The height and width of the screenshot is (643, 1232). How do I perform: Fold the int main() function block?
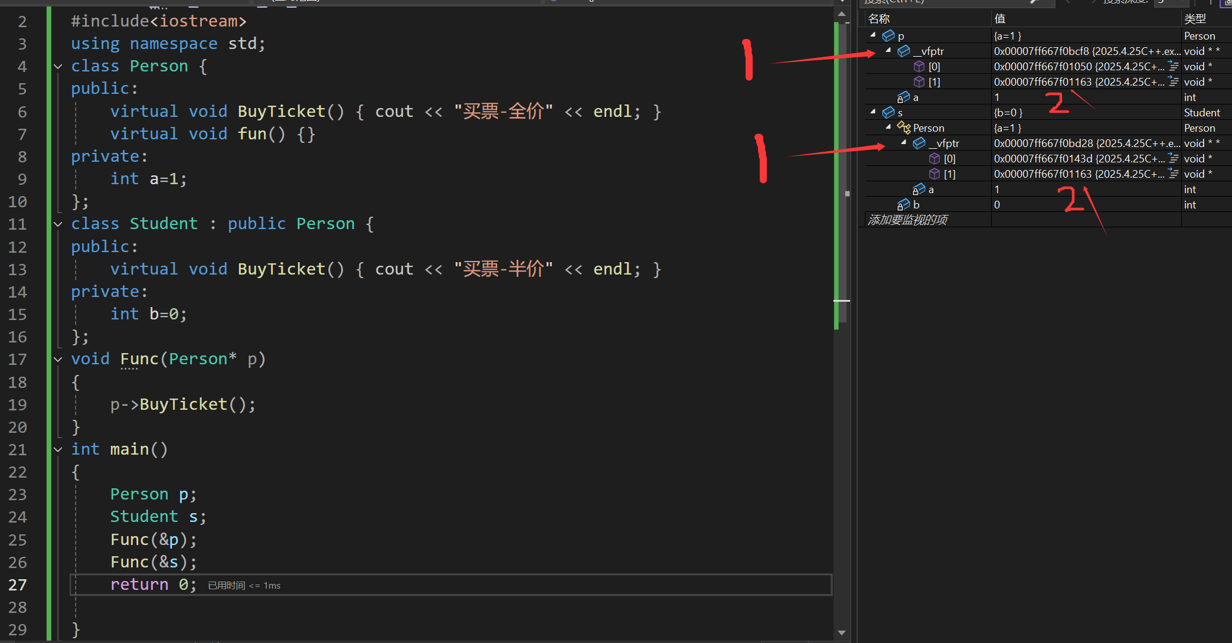pyautogui.click(x=58, y=450)
